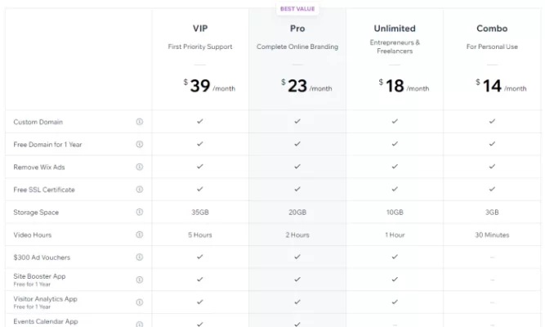Click the info icon for Custom Domain
The height and width of the screenshot is (327, 545).
(140, 122)
